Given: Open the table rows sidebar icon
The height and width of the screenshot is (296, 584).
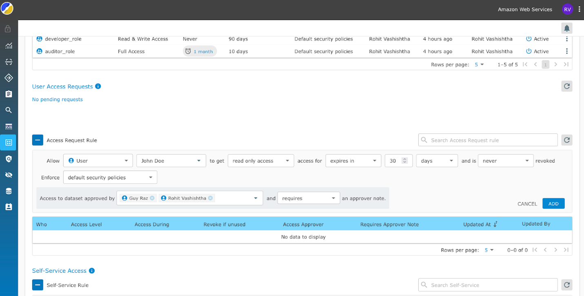Looking at the screenshot, I should click(x=8, y=126).
